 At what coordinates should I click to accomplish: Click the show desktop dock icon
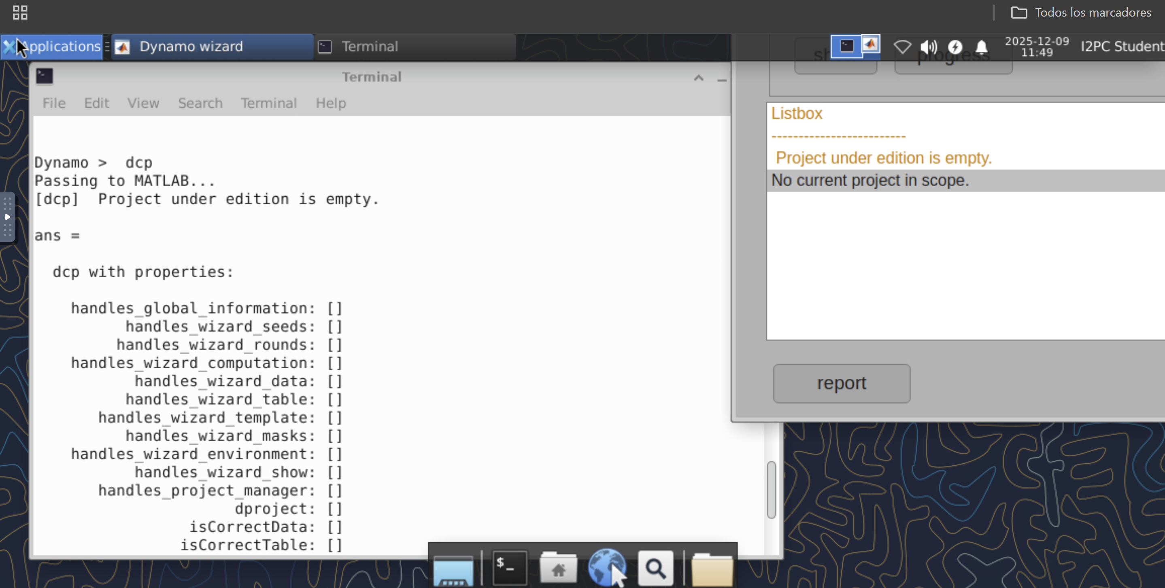pos(453,569)
